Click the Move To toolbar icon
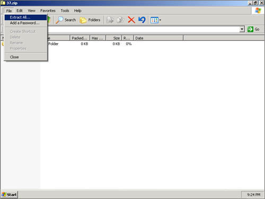 [x=110, y=20]
